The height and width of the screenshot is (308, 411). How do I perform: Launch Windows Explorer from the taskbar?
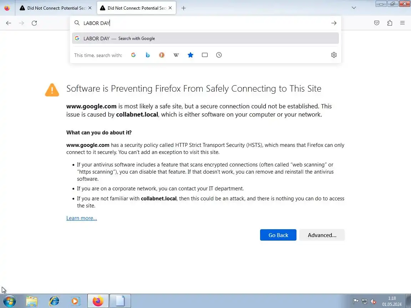32,301
